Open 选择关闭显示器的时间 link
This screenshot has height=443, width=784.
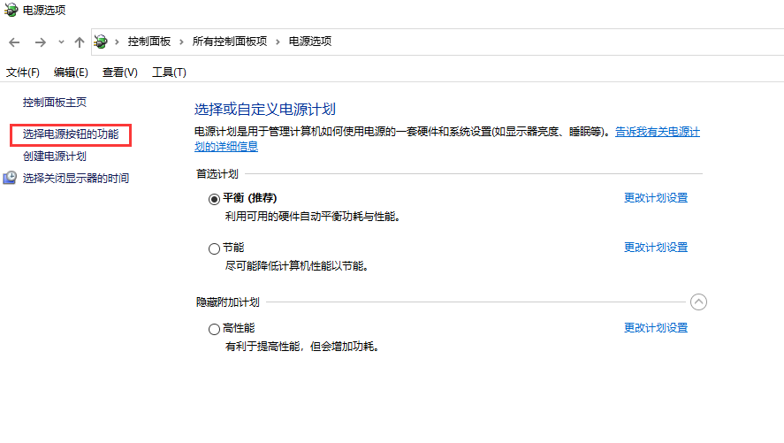pos(76,179)
